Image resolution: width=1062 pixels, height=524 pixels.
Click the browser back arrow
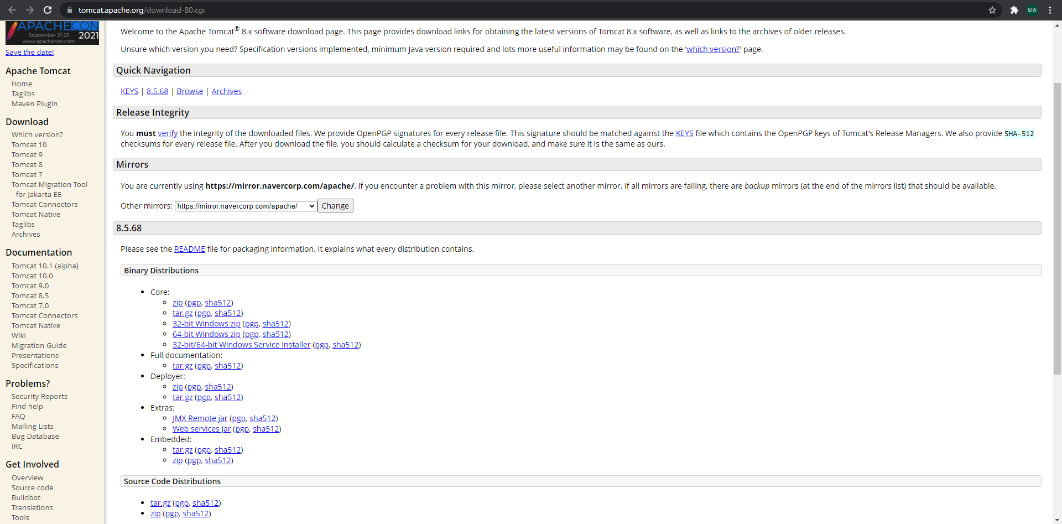click(x=12, y=10)
